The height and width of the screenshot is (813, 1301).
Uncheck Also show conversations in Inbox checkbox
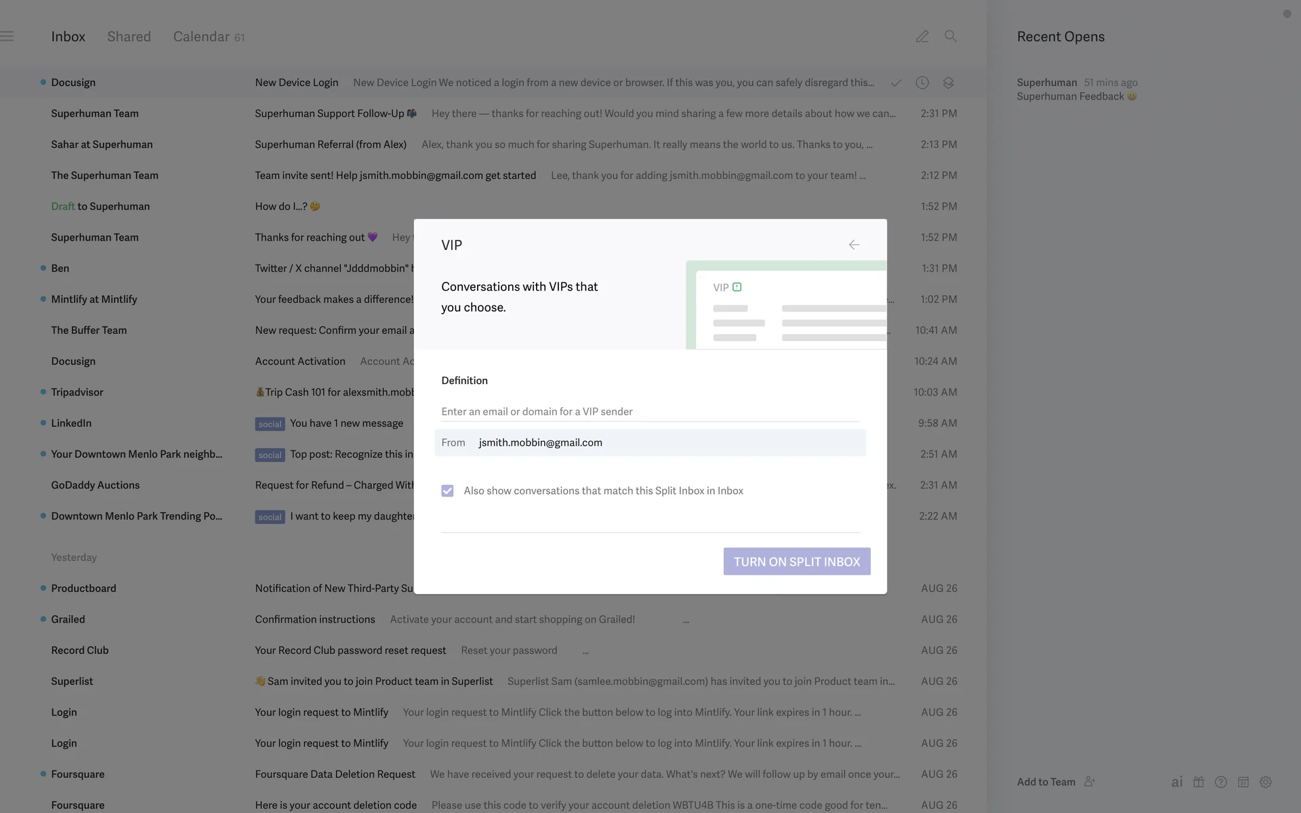(x=447, y=491)
